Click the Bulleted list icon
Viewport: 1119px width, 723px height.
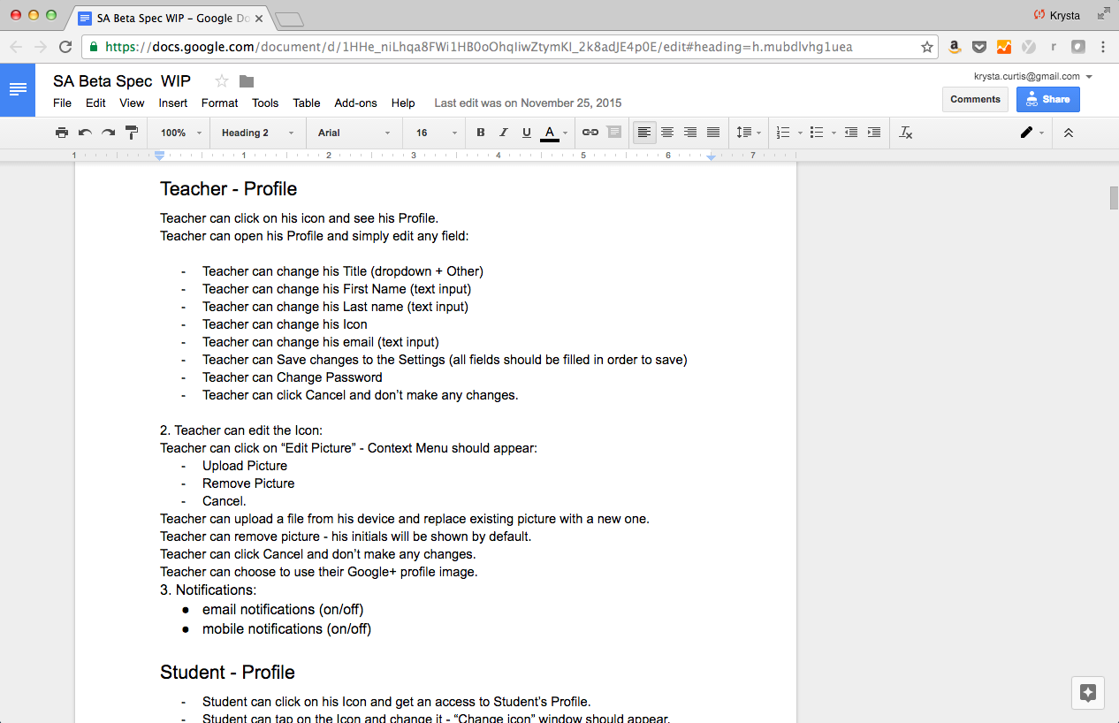pyautogui.click(x=817, y=133)
